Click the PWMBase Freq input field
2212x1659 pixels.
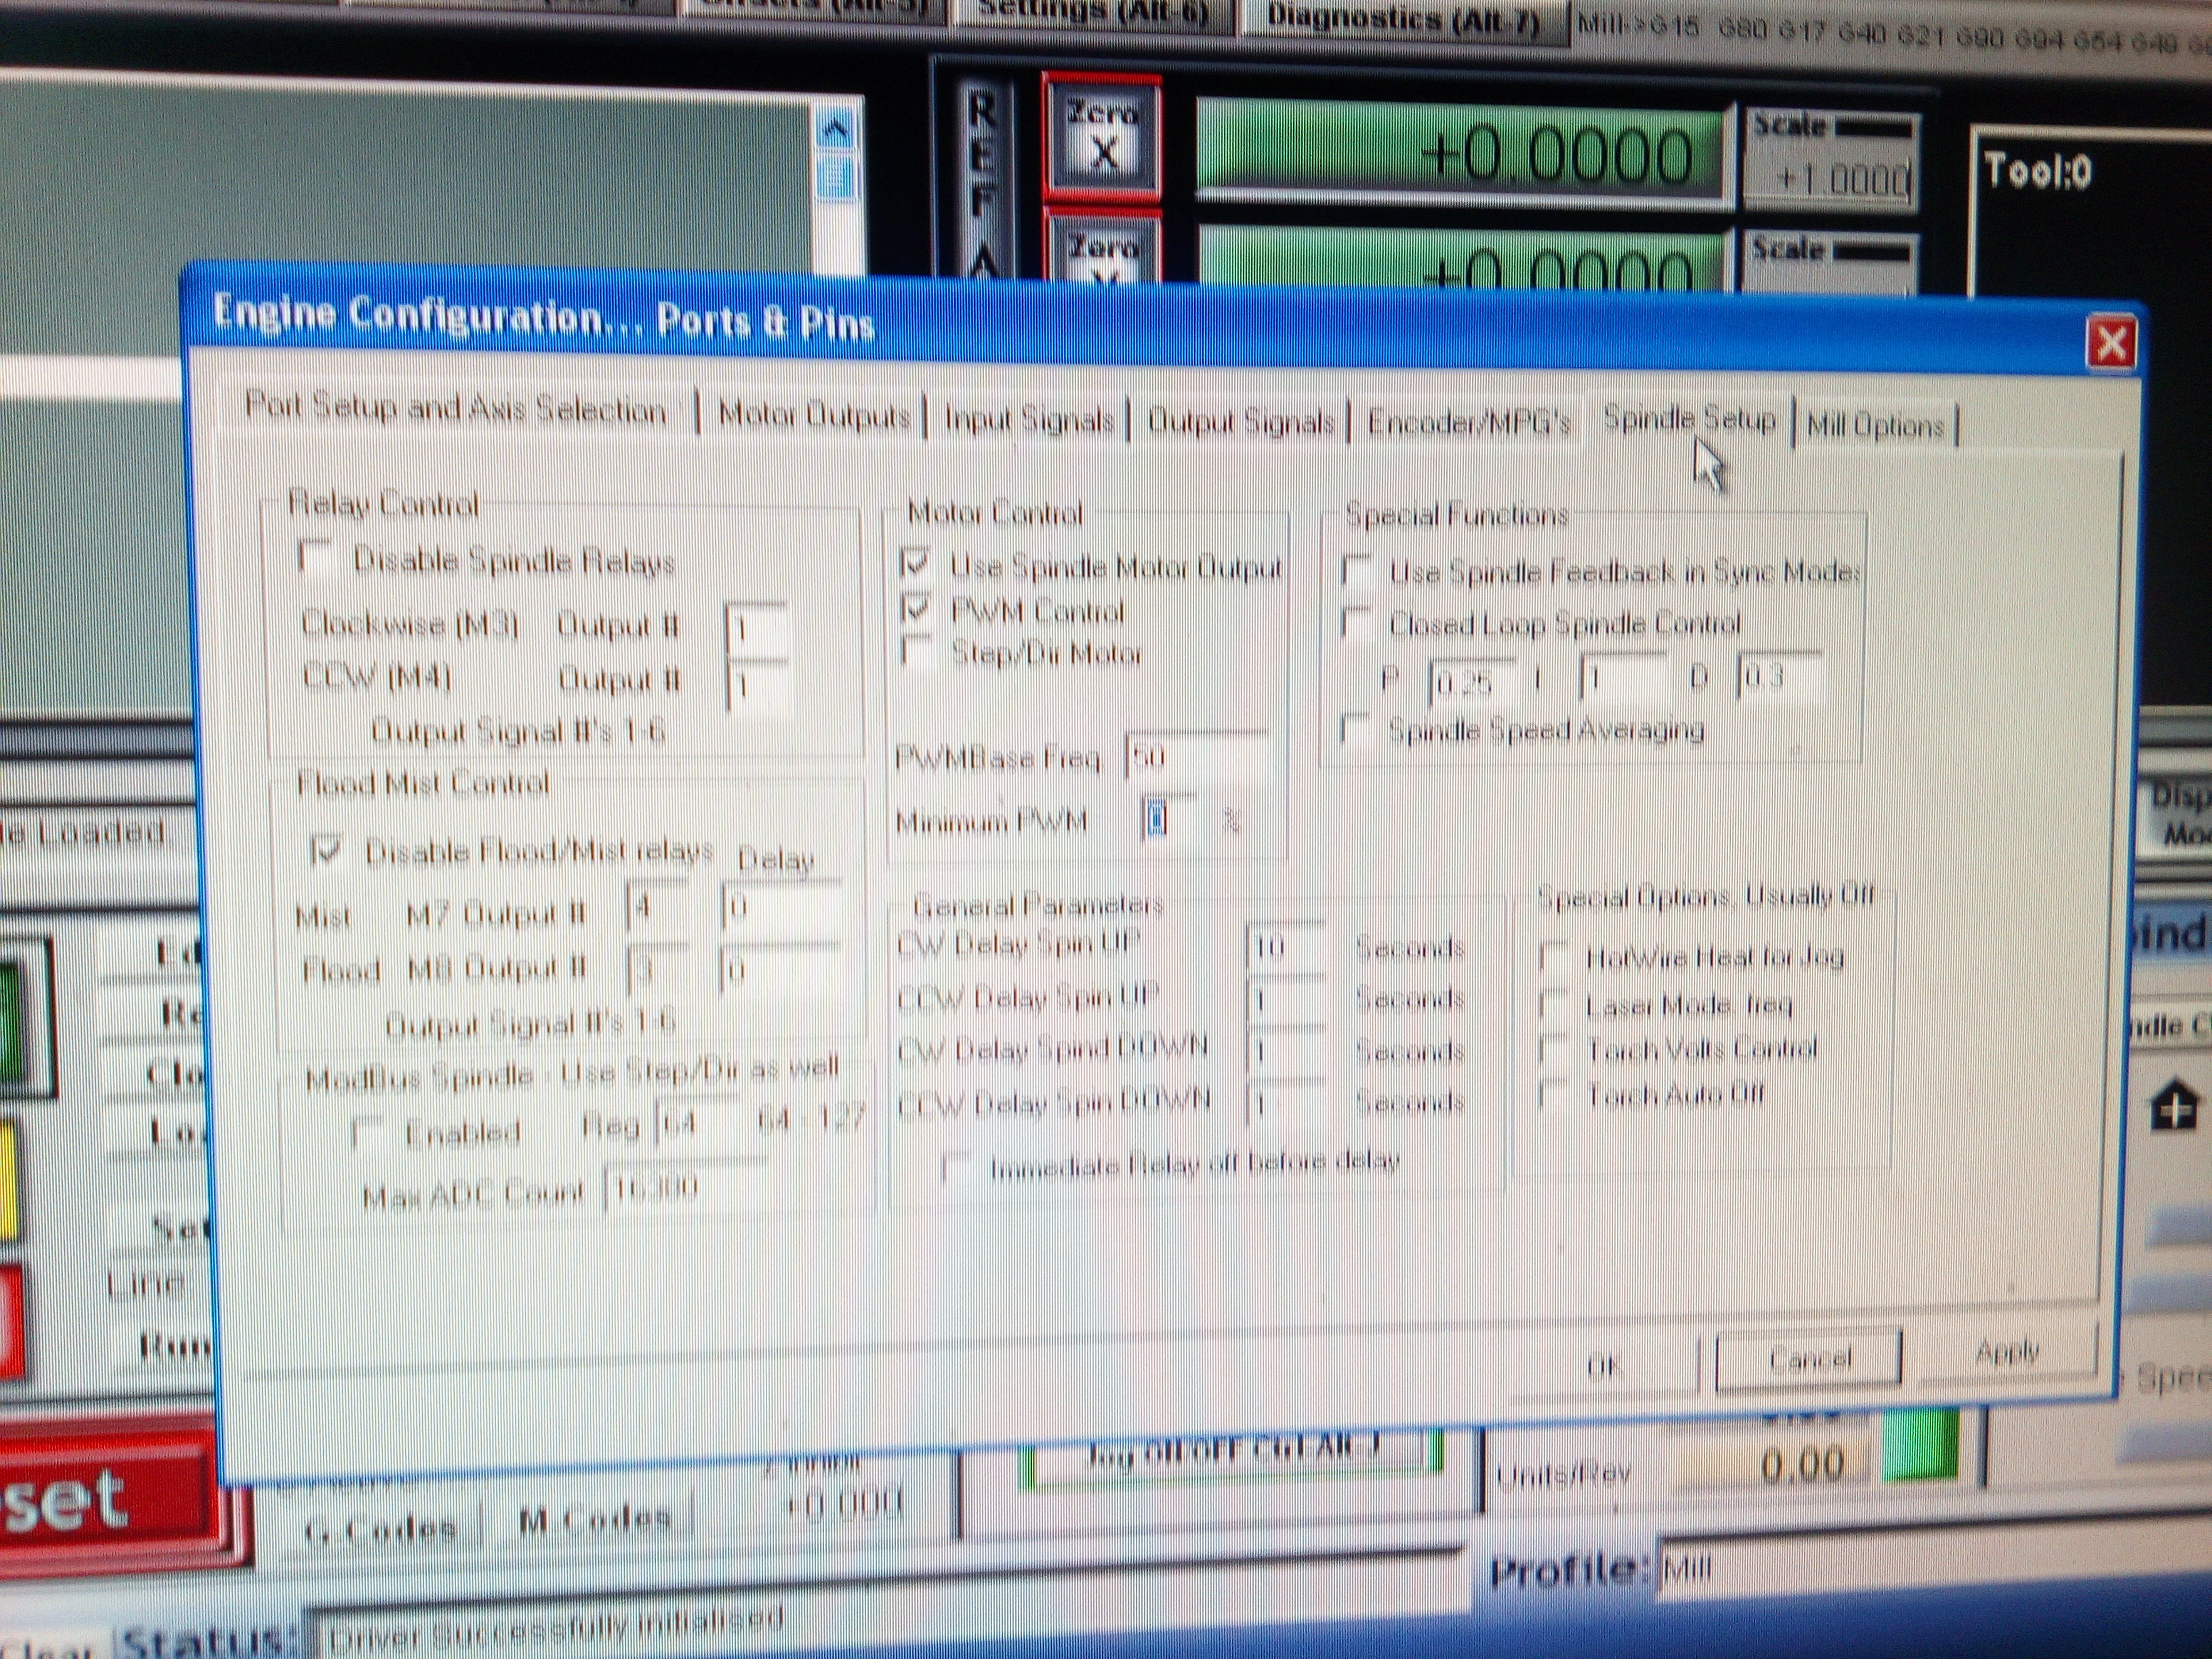point(1195,758)
